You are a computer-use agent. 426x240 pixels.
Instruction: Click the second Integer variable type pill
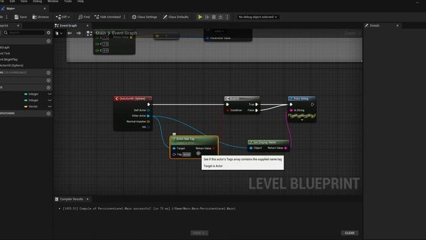pyautogui.click(x=26, y=101)
